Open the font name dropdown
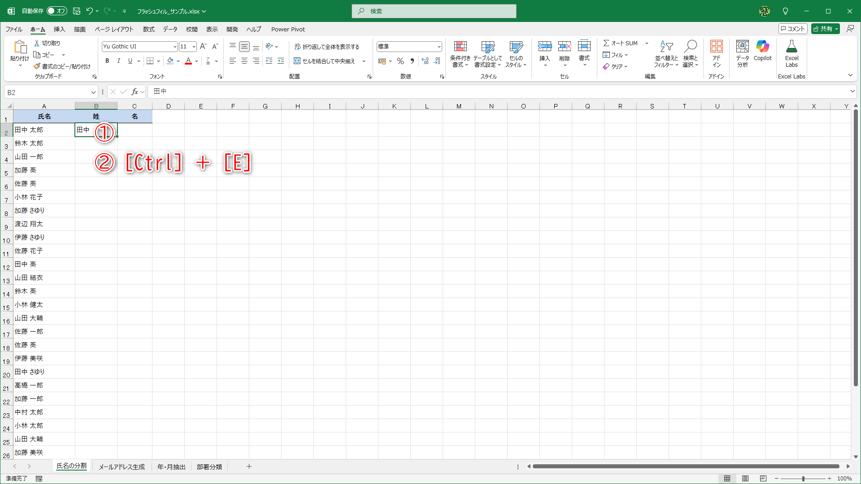Image resolution: width=861 pixels, height=484 pixels. tap(175, 46)
